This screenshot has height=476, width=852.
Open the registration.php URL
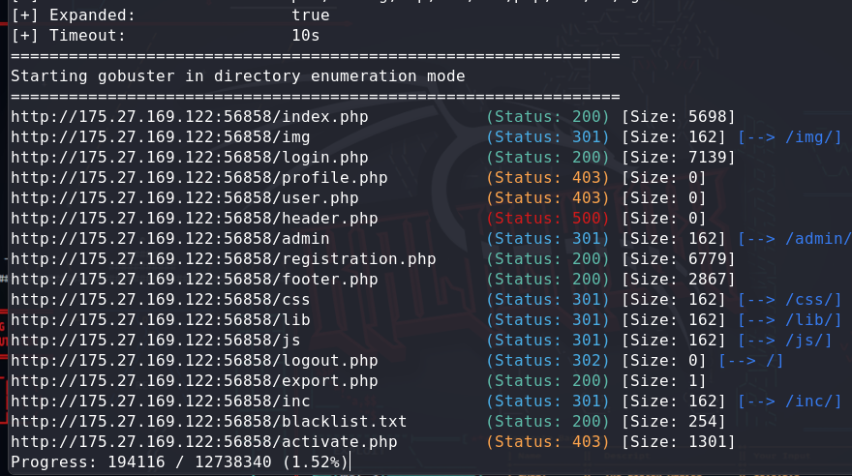pos(223,259)
